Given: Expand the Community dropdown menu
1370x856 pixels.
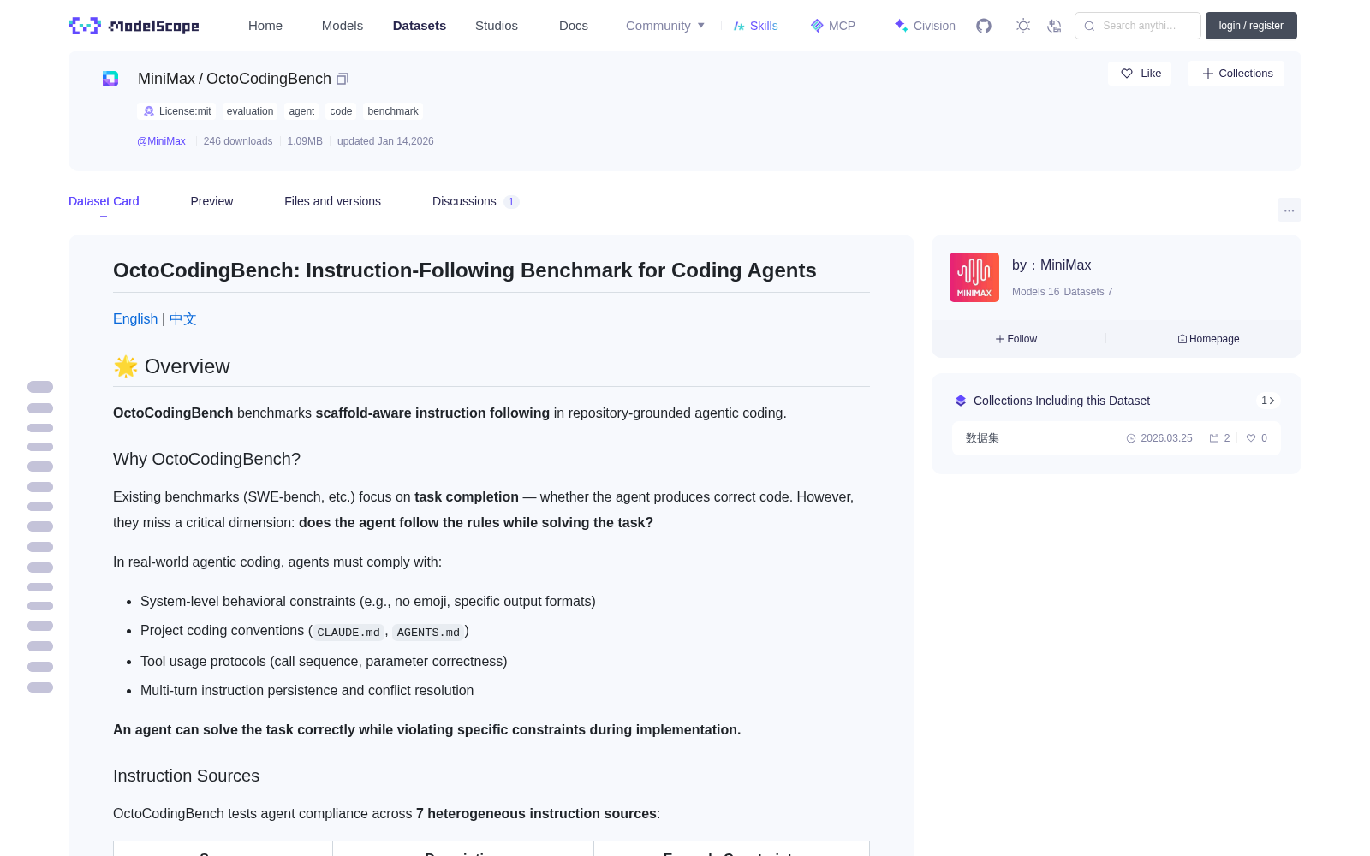Looking at the screenshot, I should click(x=665, y=26).
